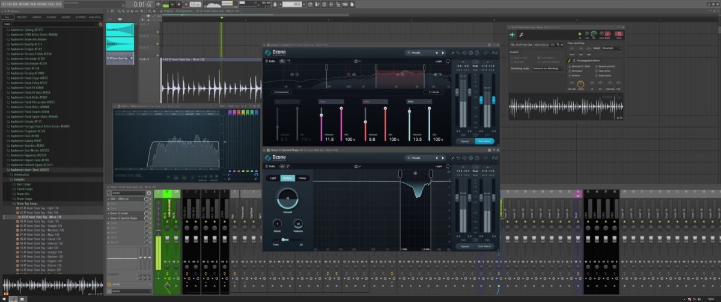Click the Ozone Exciter Learn button

(x=438, y=61)
